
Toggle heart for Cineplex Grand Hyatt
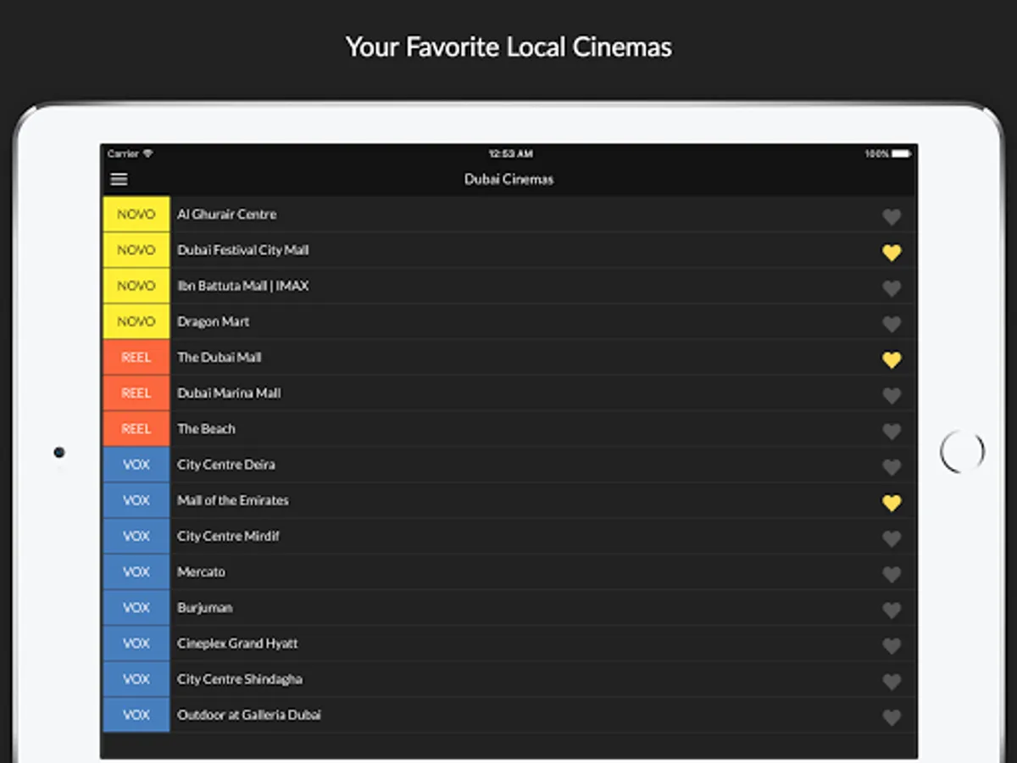(892, 646)
